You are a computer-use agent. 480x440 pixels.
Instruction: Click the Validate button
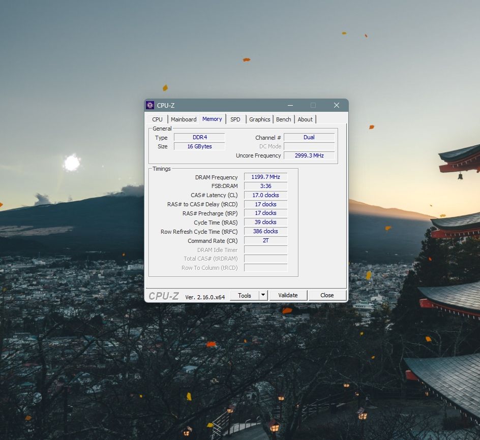288,295
